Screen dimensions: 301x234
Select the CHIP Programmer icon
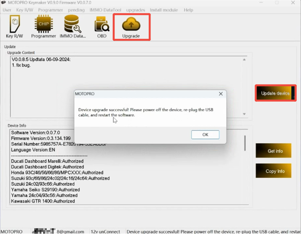43,26
